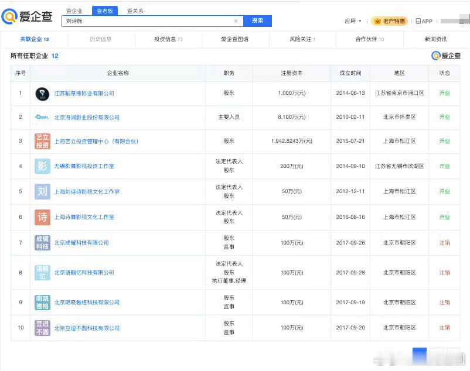Viewport: 470px width, 371px height.
Task: Click the 状态 column header
Action: click(445, 73)
